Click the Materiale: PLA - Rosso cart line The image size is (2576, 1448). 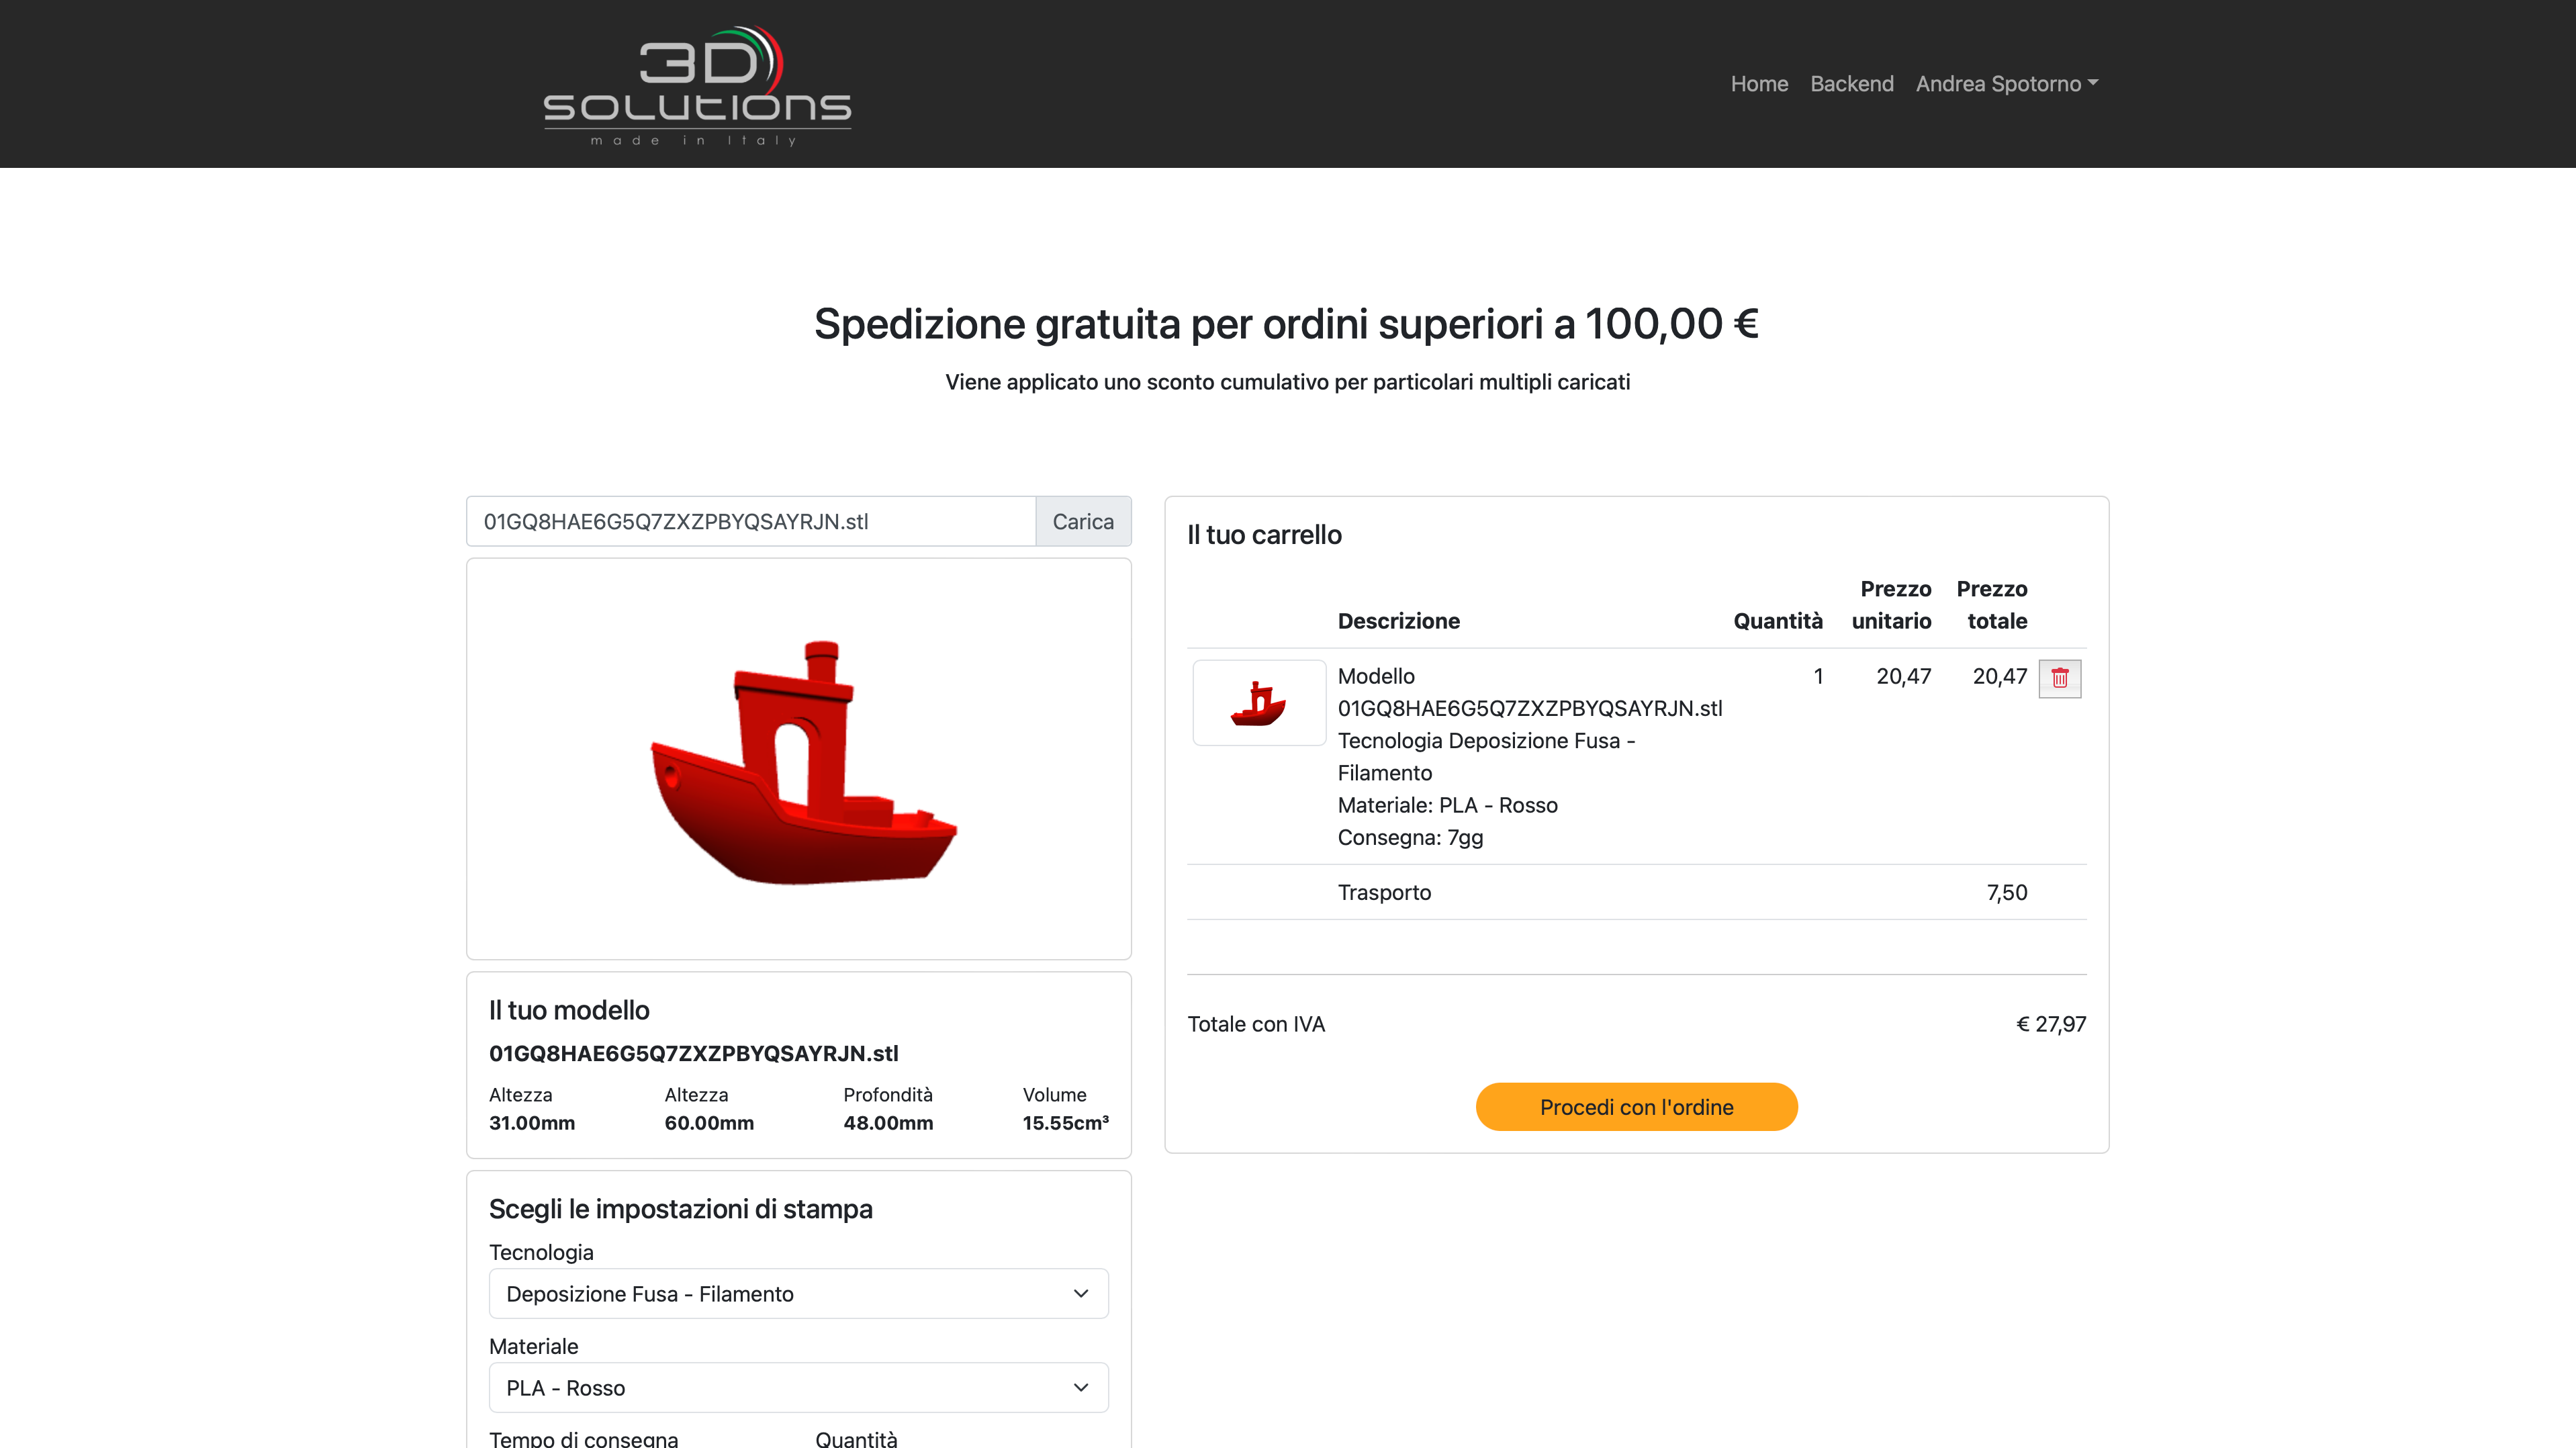click(x=1447, y=805)
